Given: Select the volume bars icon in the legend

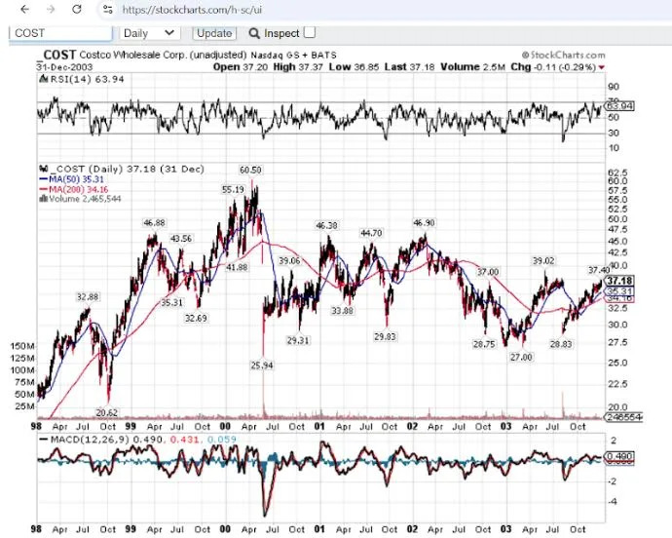Looking at the screenshot, I should [x=43, y=199].
